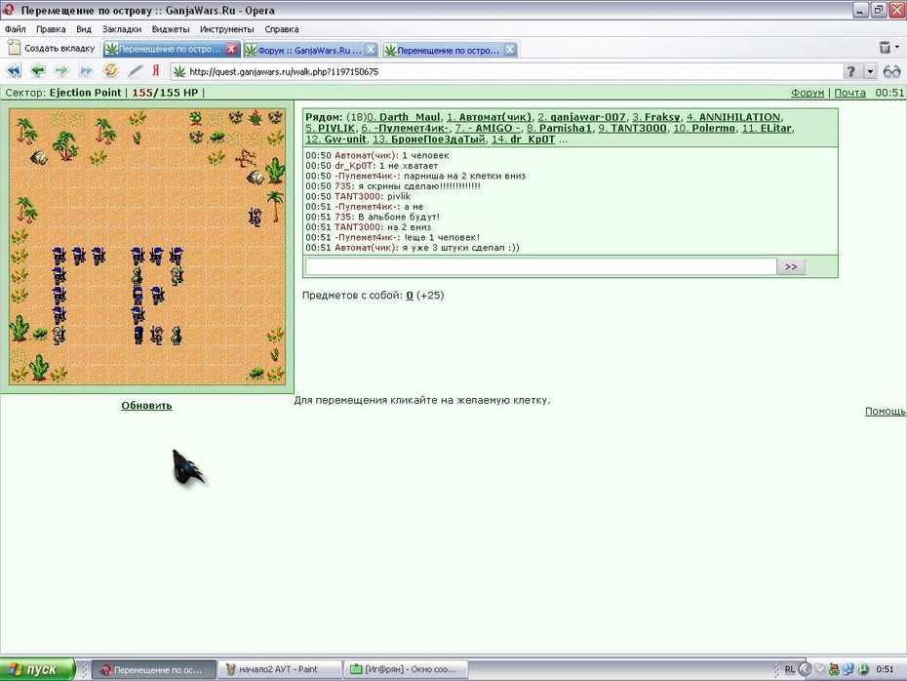Click the new tab page icon

click(x=14, y=48)
